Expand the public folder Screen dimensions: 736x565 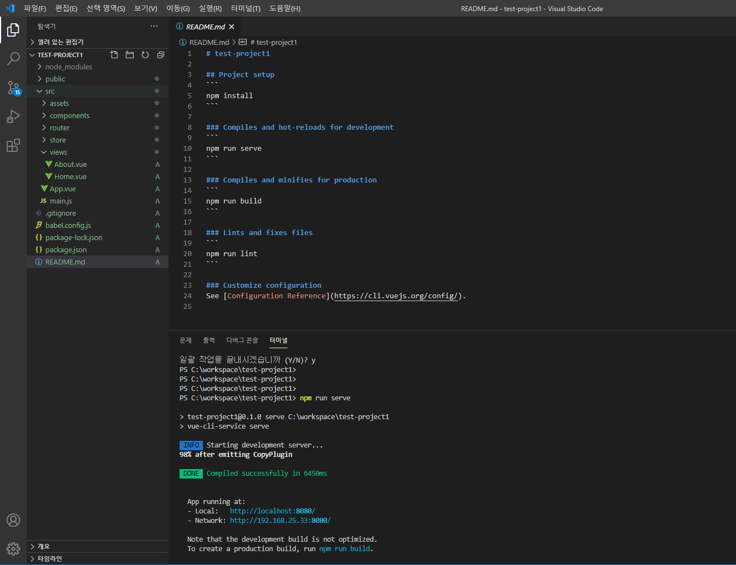(98, 79)
